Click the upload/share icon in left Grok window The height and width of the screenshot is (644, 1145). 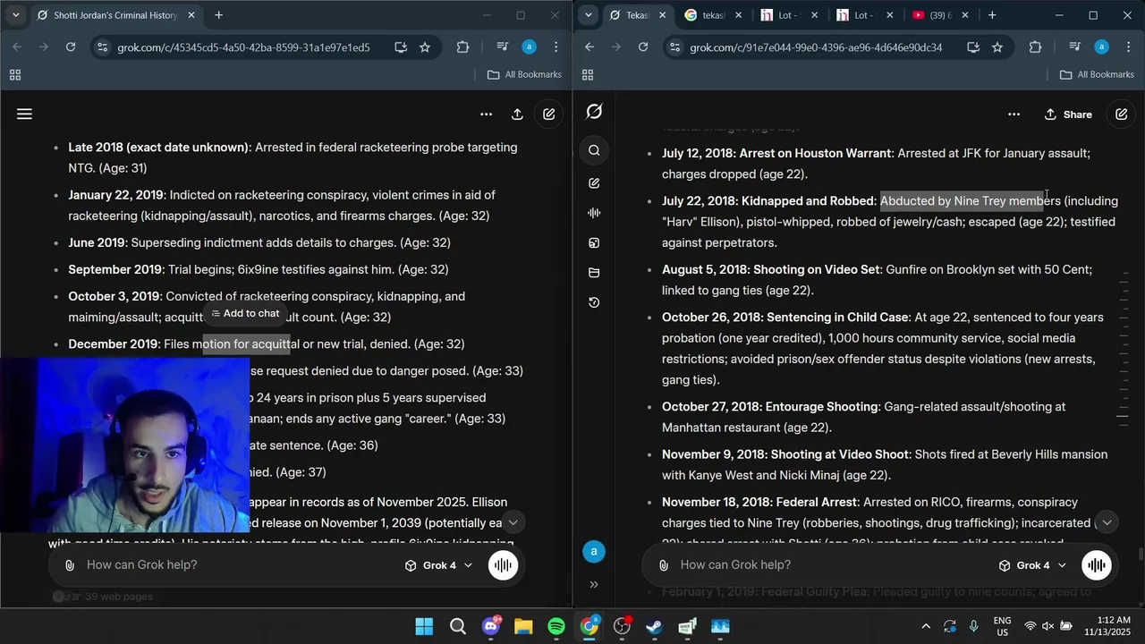(x=517, y=114)
